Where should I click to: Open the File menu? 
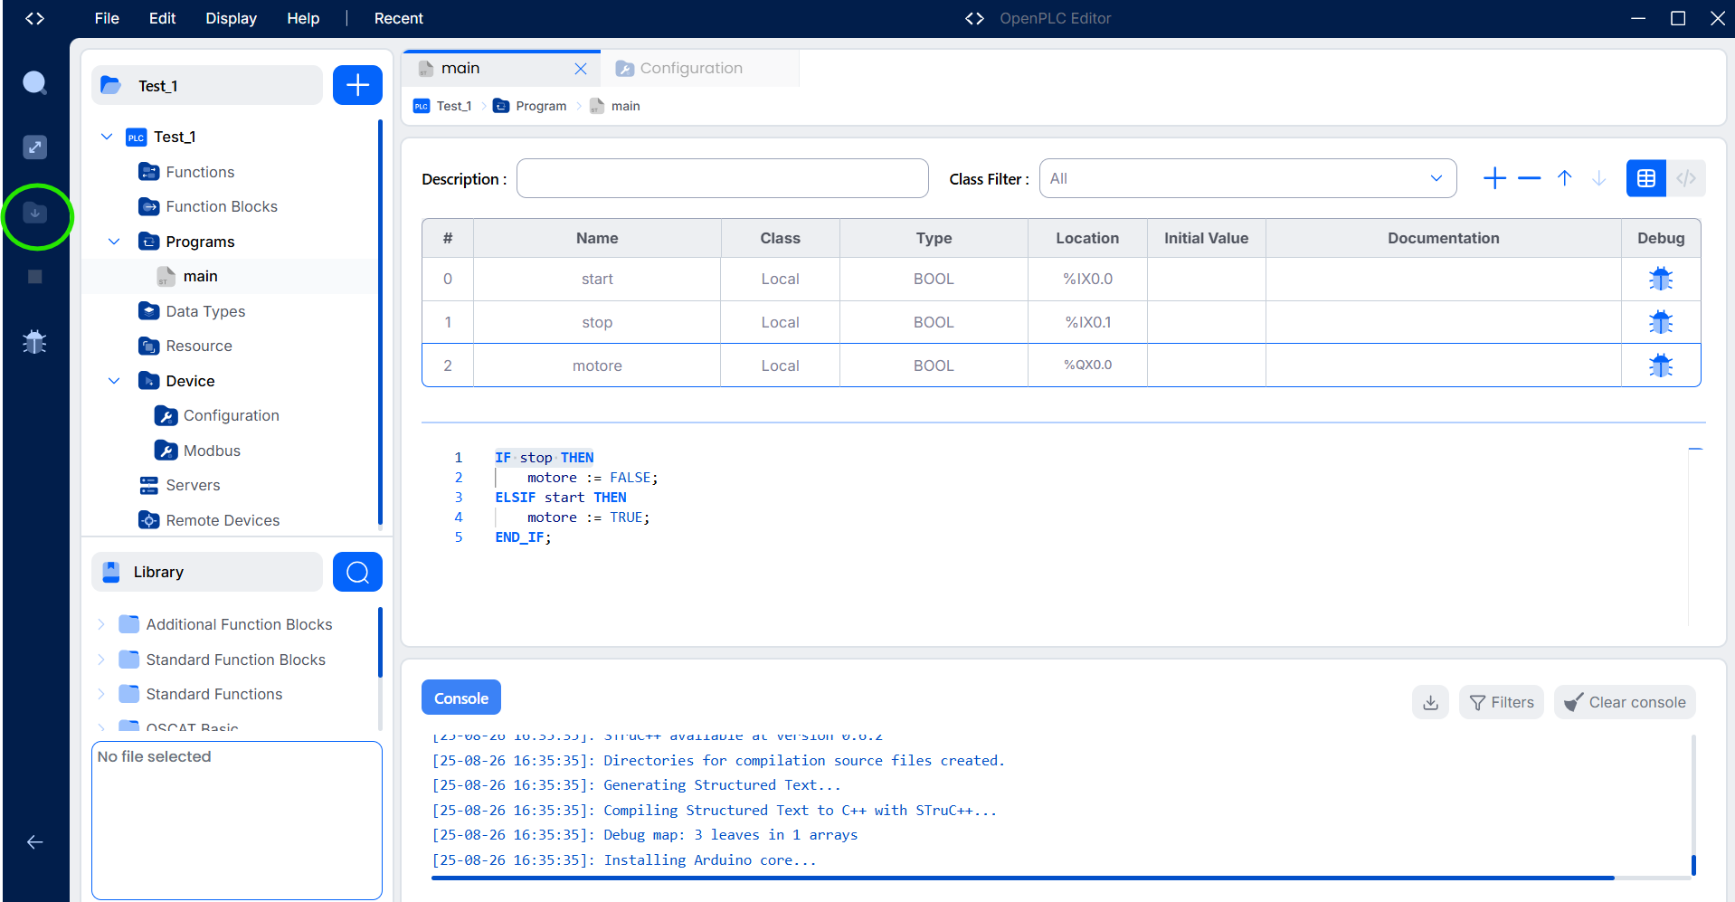coord(107,18)
